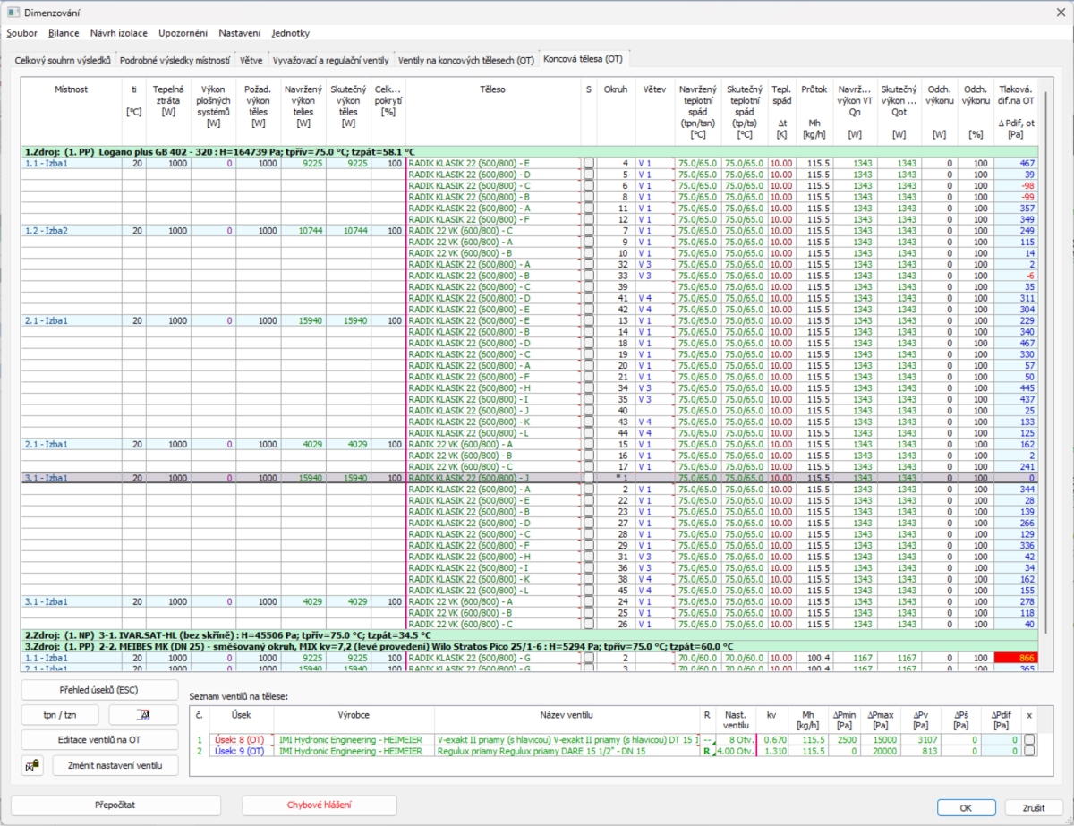This screenshot has height=826, width=1074.
Task: Click pressure value -6
Action: pyautogui.click(x=1016, y=276)
